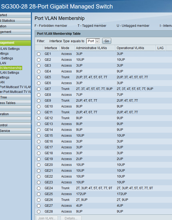Click the Mode column header
172x220 pixels.
[x=67, y=48]
